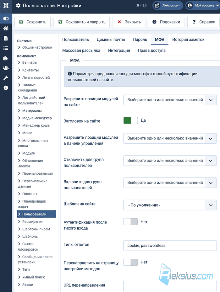The image size is (220, 292).
Task: Switch to Права доступа tab
Action: pyautogui.click(x=152, y=50)
